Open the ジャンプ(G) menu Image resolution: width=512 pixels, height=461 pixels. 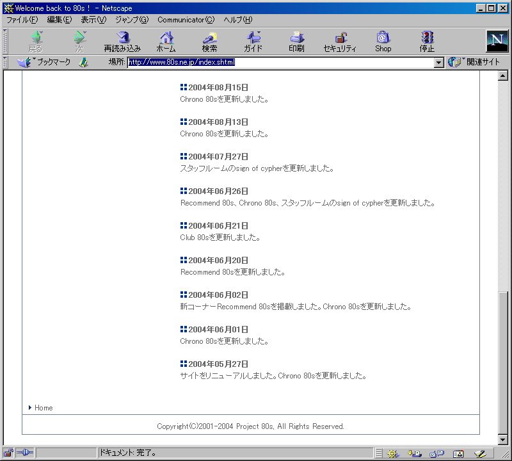click(132, 20)
